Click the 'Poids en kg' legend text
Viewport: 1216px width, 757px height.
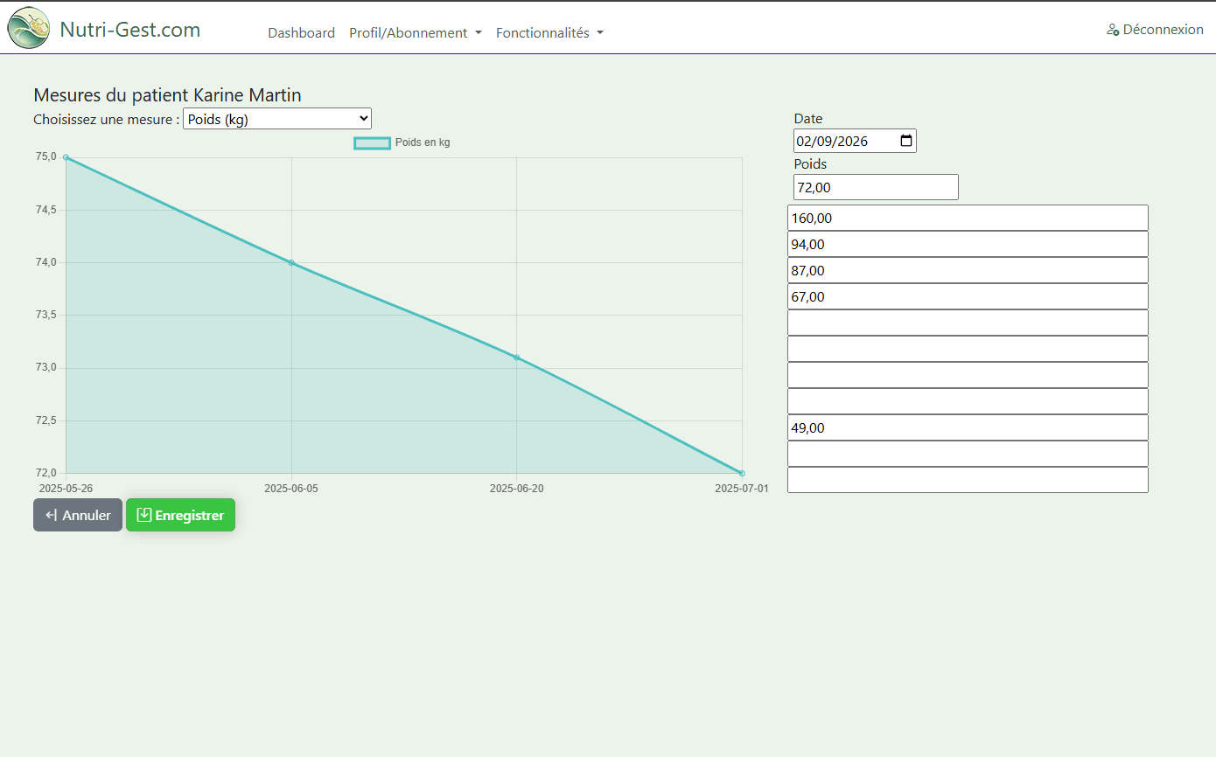point(423,142)
